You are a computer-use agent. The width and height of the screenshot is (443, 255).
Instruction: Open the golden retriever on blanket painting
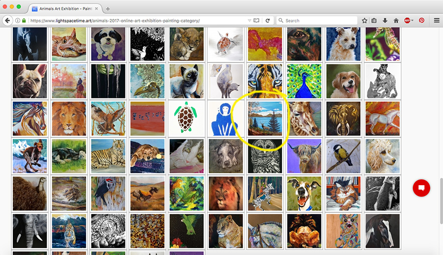coord(147,156)
